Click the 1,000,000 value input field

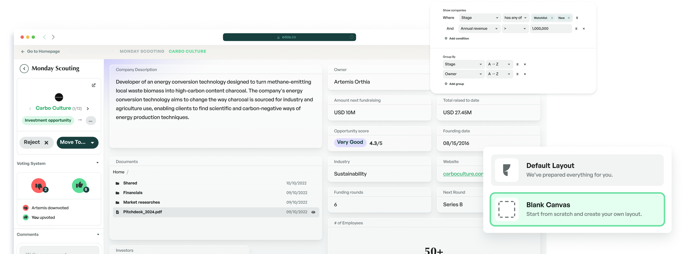coord(551,28)
